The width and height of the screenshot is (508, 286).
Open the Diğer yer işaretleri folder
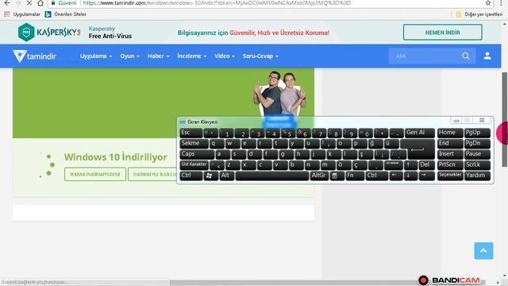pos(479,14)
